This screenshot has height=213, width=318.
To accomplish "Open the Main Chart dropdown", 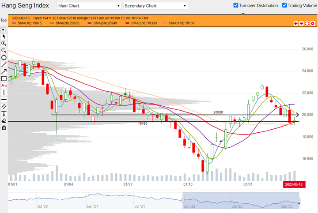I will 89,6.
